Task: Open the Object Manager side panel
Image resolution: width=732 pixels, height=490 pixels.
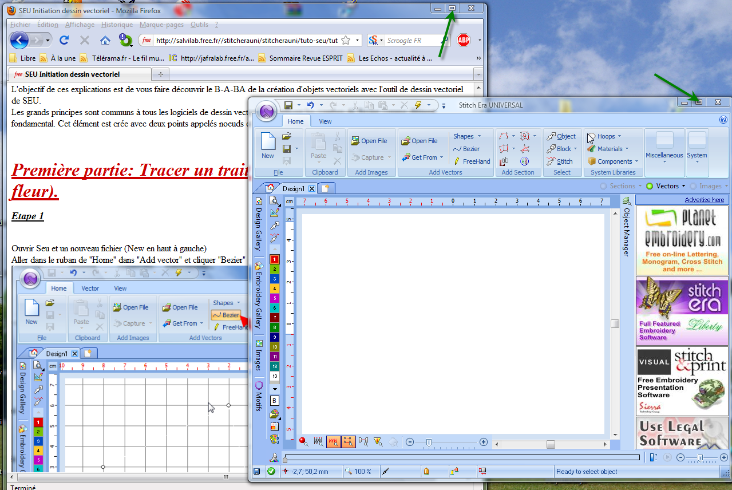Action: pyautogui.click(x=627, y=227)
